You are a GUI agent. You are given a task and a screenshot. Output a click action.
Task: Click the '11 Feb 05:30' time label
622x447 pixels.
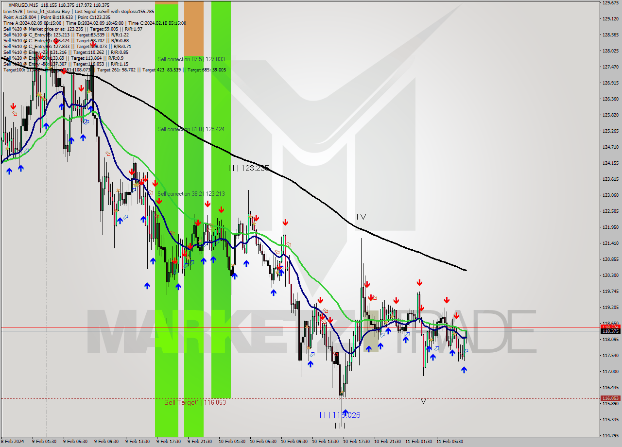(x=449, y=442)
